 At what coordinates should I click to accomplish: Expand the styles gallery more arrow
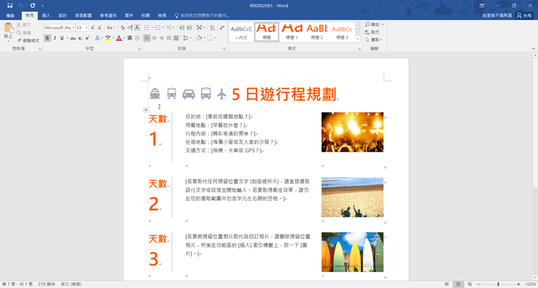click(358, 39)
